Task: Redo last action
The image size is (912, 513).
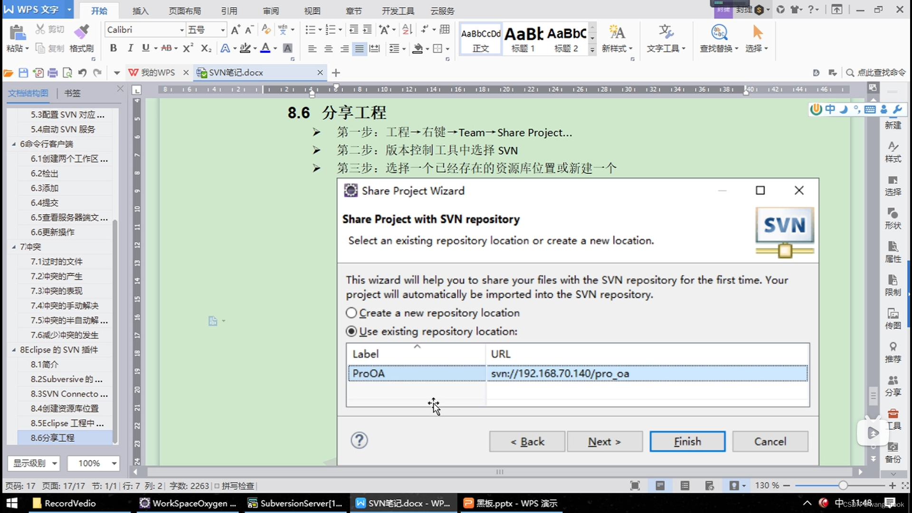Action: click(x=97, y=73)
